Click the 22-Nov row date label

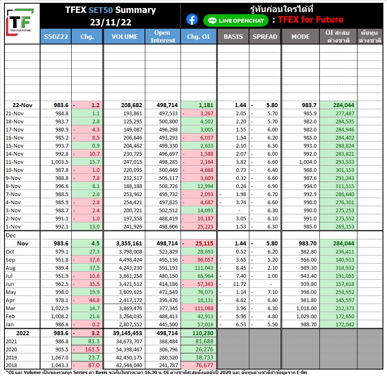tap(22, 105)
